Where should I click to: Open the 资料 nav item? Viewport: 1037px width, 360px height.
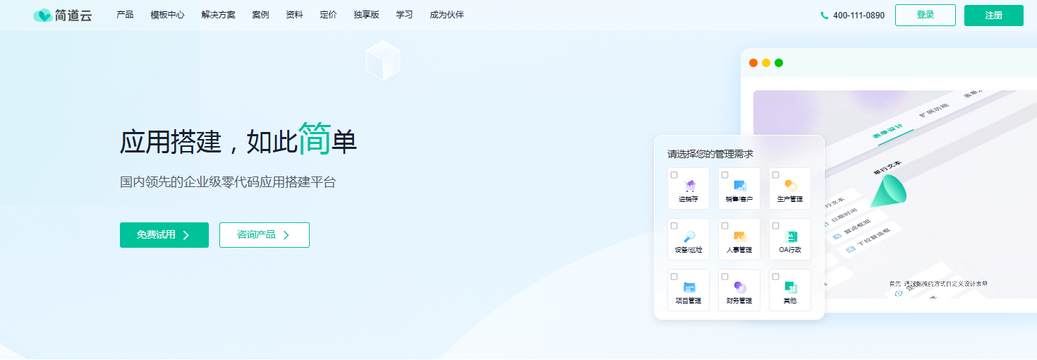coord(294,15)
